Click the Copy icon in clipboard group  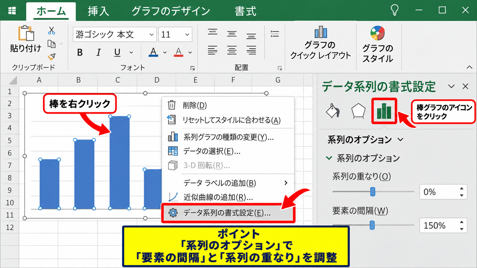click(52, 44)
